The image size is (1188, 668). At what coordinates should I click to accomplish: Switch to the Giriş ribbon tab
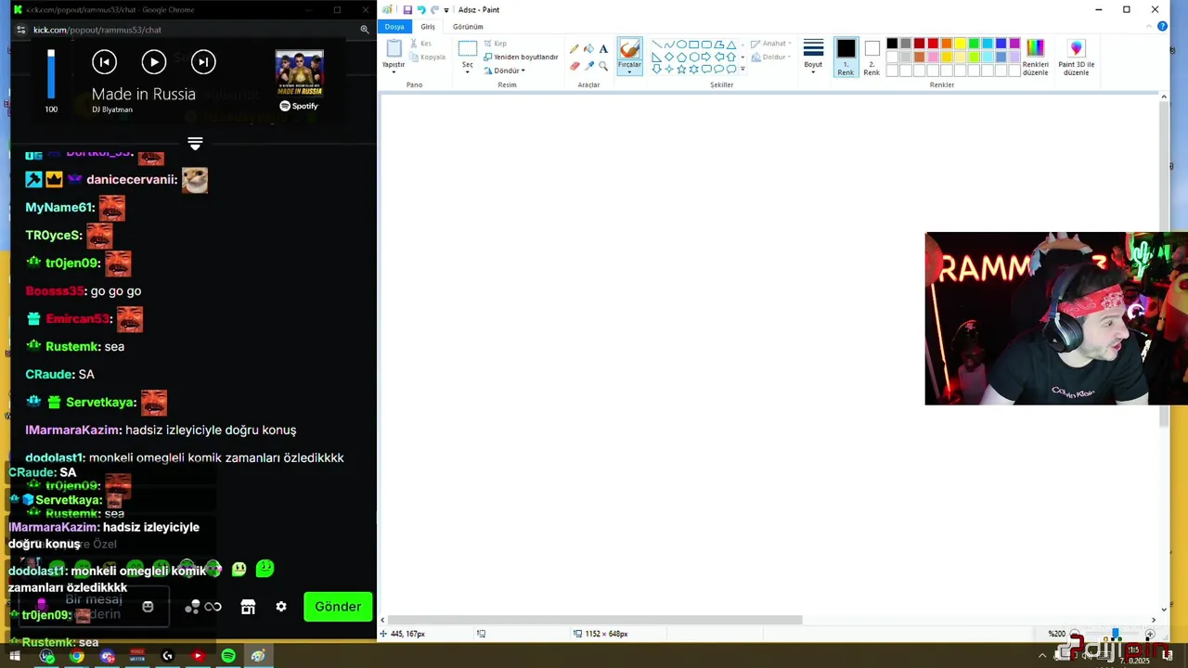(428, 27)
